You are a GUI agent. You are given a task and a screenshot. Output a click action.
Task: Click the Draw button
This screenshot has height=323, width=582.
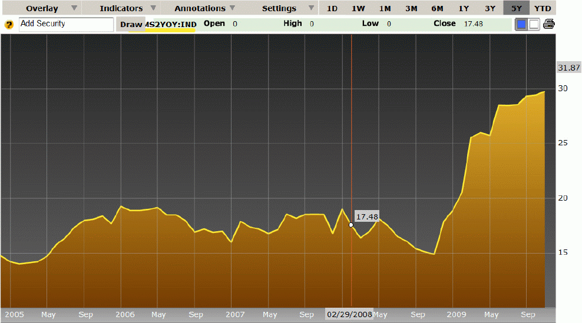point(131,25)
